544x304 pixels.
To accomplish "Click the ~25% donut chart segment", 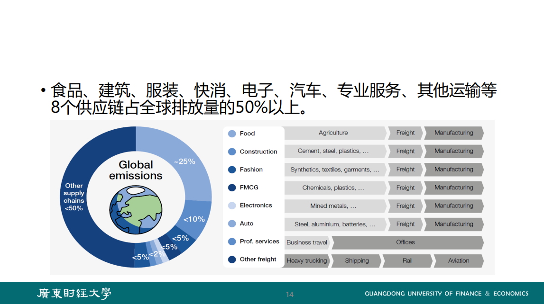I will [185, 161].
